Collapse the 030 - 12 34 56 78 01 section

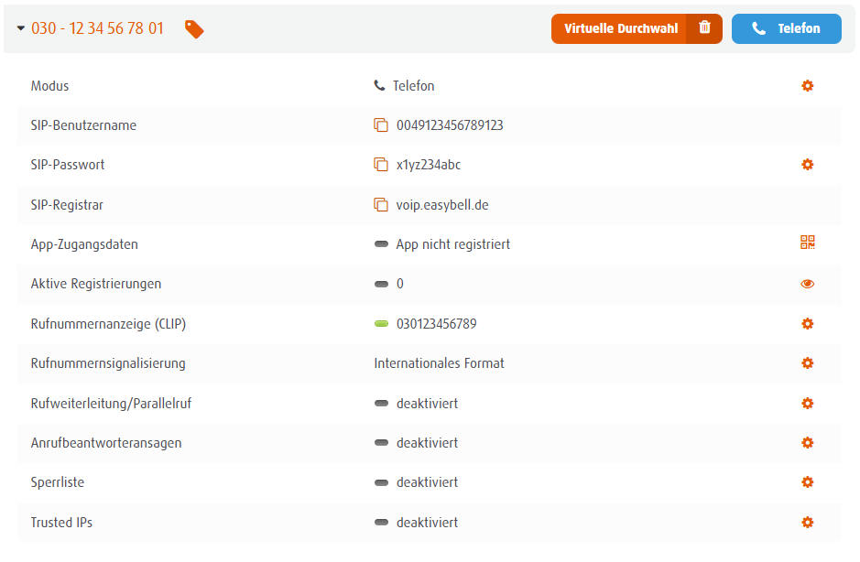coord(21,28)
